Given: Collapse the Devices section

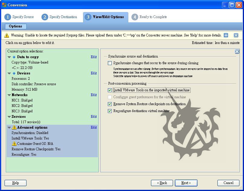Looking at the screenshot, I should 9,73.
